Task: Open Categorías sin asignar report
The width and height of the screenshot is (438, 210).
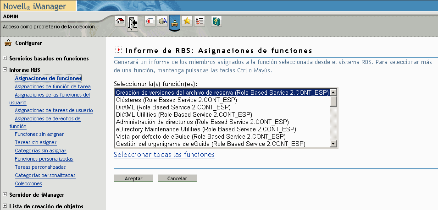Action: (40, 151)
